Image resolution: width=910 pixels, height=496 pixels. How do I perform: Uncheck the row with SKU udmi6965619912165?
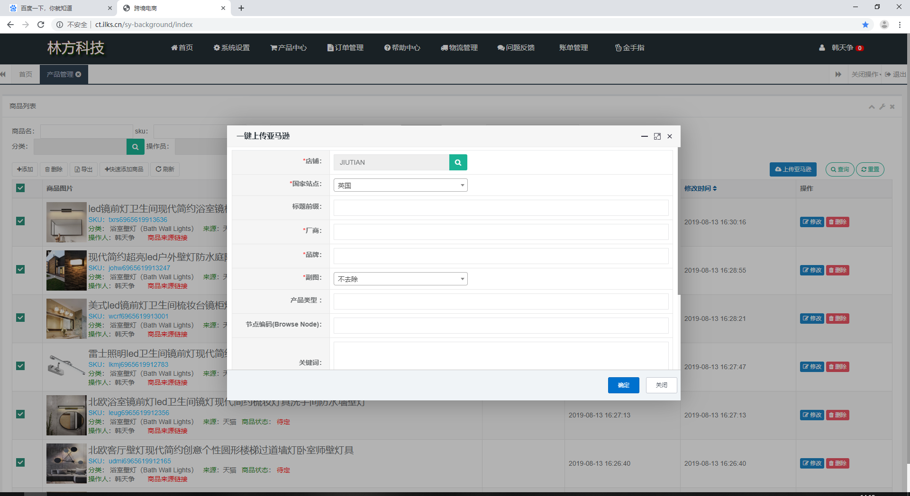coord(20,462)
